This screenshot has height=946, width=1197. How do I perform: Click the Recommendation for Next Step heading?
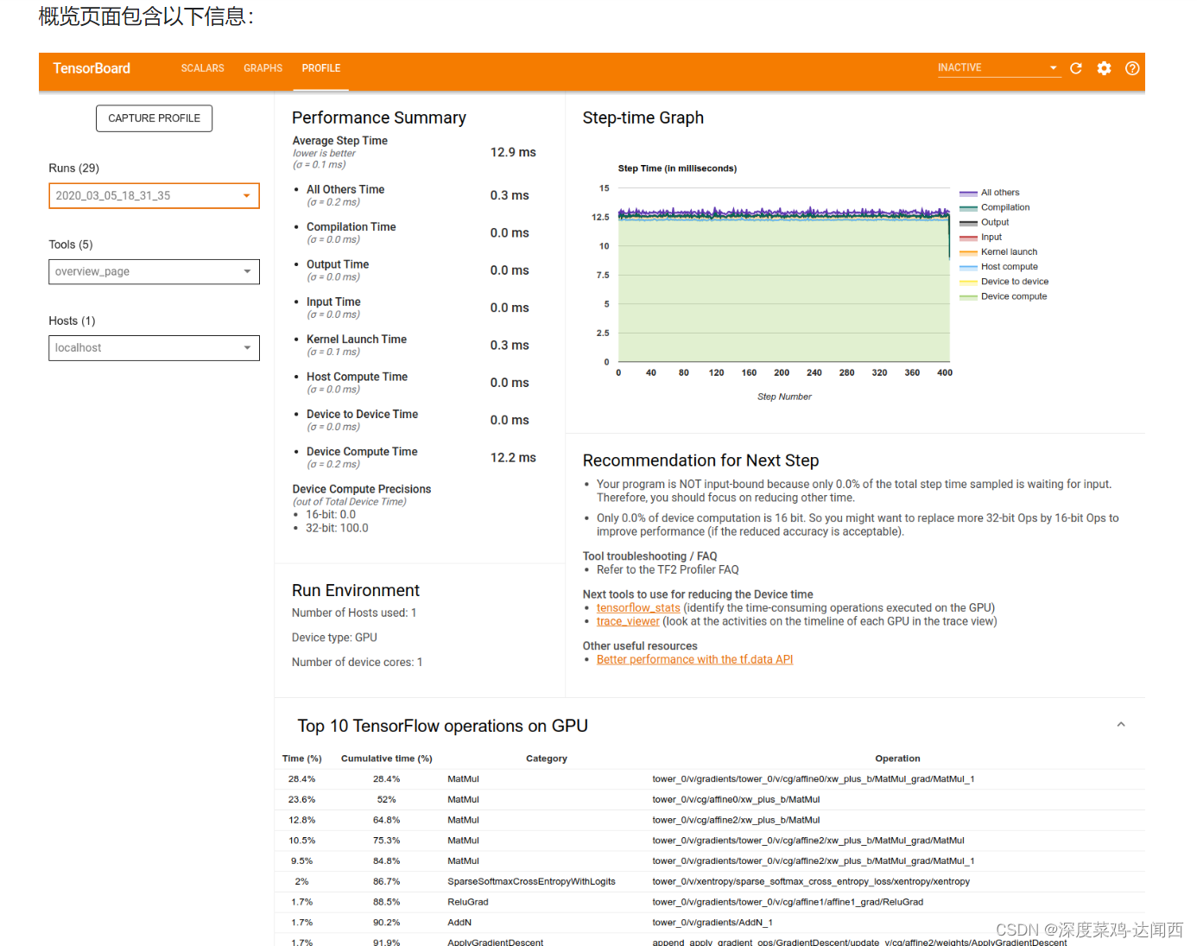(x=700, y=461)
